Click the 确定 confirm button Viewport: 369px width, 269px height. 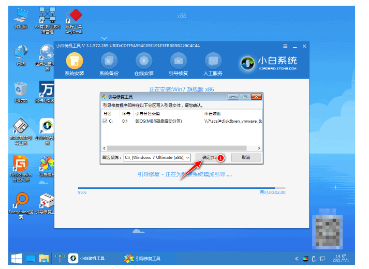[209, 157]
